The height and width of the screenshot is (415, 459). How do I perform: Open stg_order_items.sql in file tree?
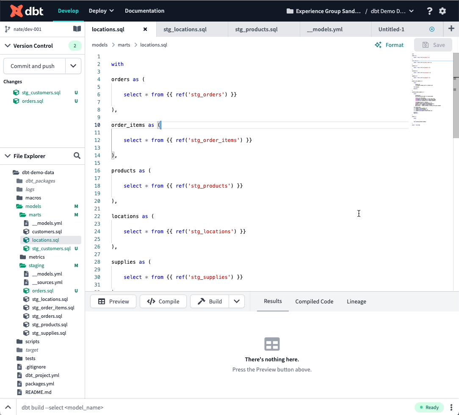pyautogui.click(x=53, y=308)
